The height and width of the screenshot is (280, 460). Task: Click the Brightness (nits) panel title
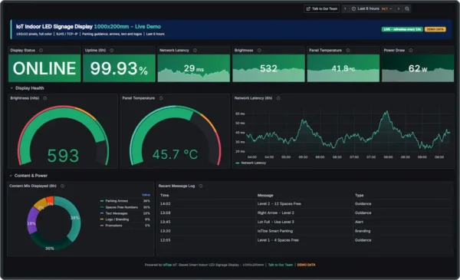coord(25,98)
